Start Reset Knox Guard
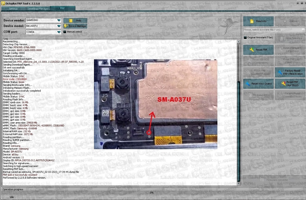This screenshot has height=200, width=306. click(258, 84)
